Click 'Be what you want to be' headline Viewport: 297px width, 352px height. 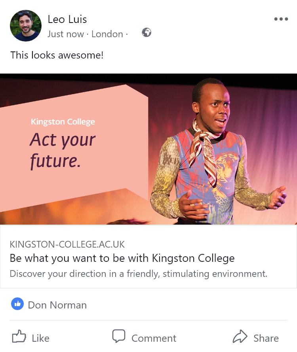[x=122, y=258]
